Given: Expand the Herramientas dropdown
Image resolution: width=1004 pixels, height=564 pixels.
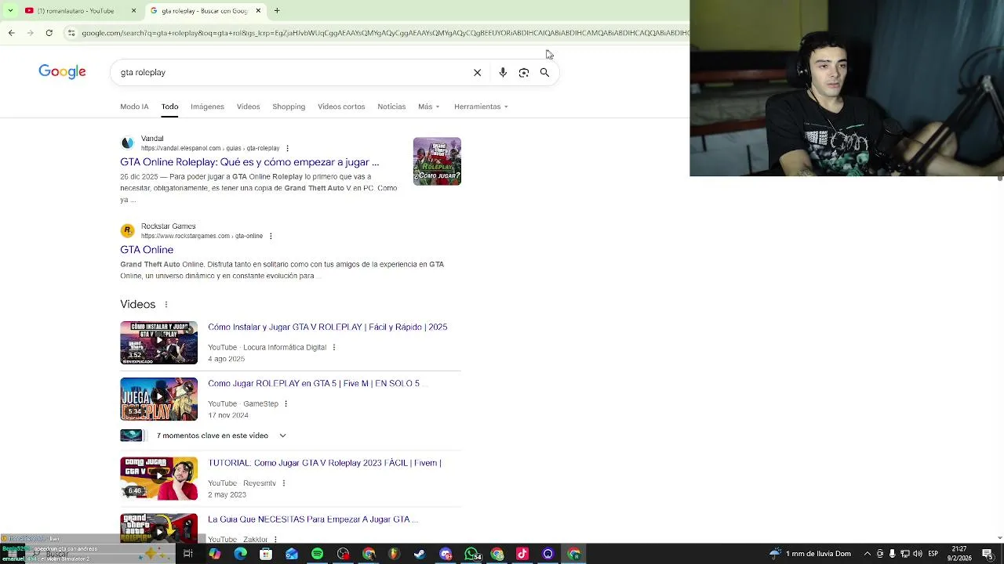Looking at the screenshot, I should 481,107.
